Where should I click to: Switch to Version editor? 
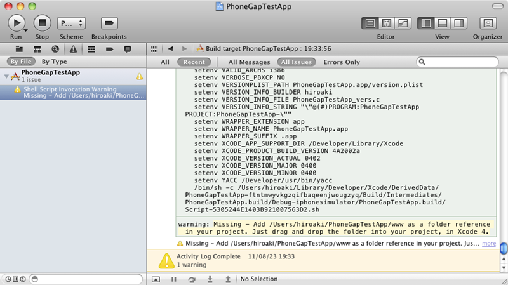(x=403, y=23)
